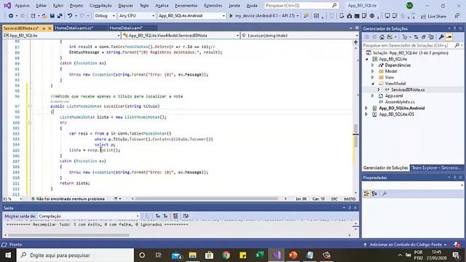Screen dimensions: 466x262
Task: Open Chrome from the Windows taskbar
Action: pyautogui.click(x=226, y=255)
